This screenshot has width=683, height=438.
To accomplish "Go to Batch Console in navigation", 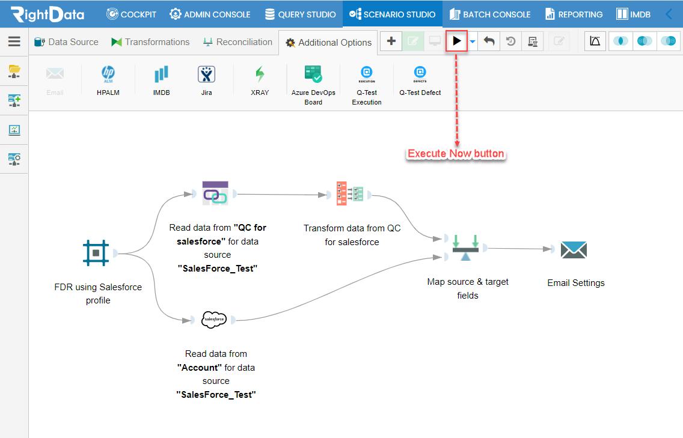I will click(490, 14).
